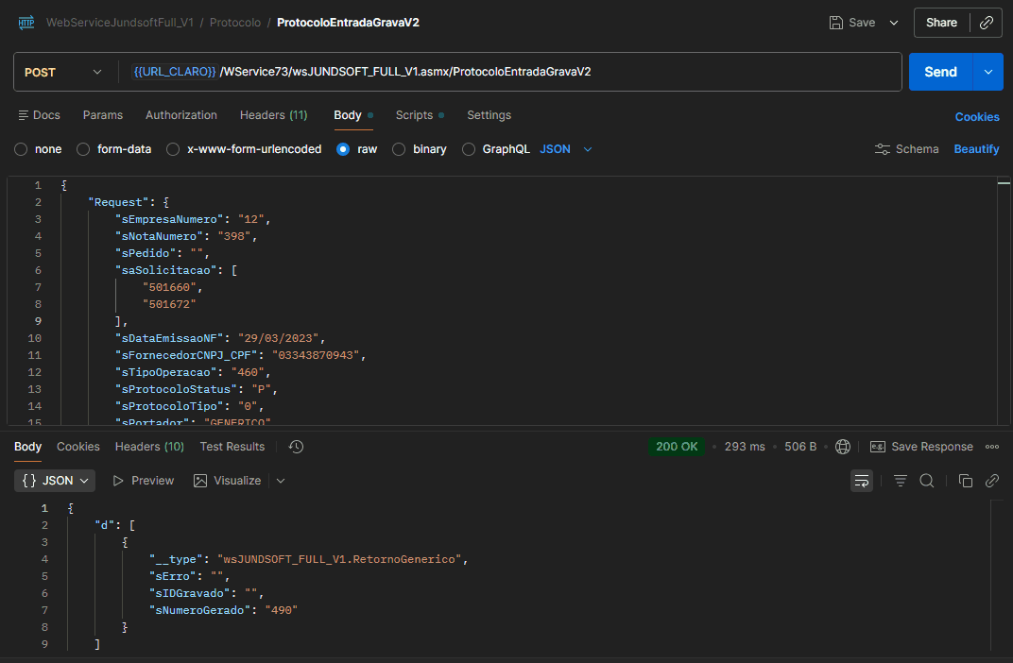
Task: Click the request body editor scrollbar
Action: tap(1004, 302)
